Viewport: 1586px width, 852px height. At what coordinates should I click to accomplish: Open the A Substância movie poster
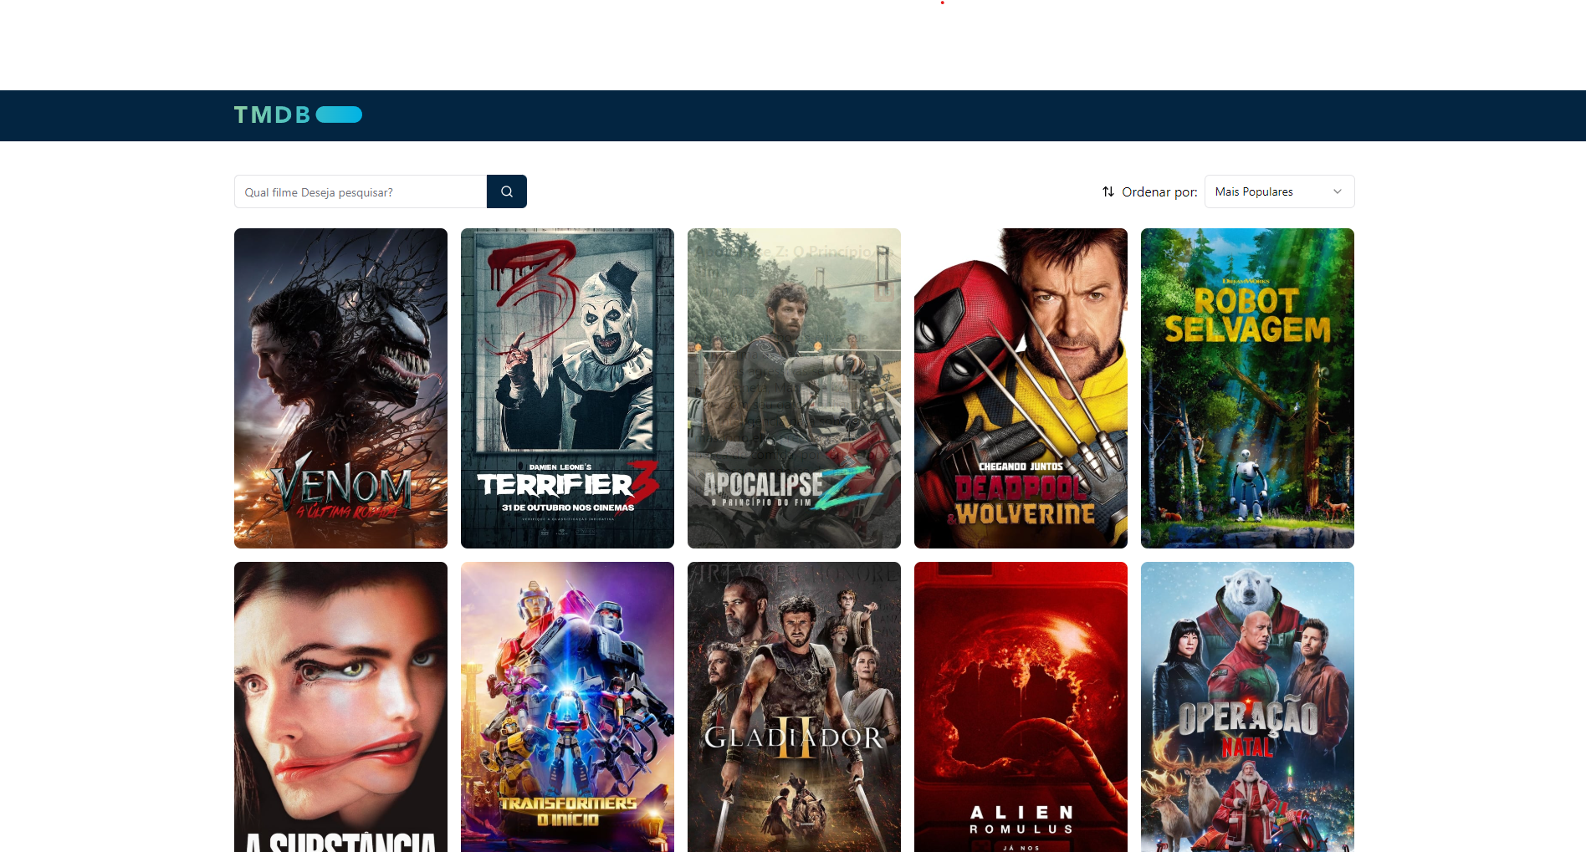[x=340, y=707]
